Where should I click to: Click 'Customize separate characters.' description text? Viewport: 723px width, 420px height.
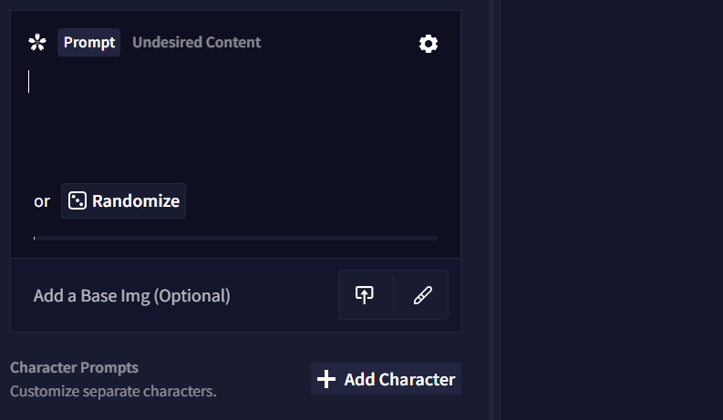pyautogui.click(x=113, y=392)
